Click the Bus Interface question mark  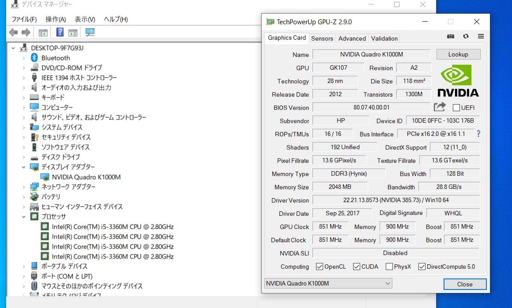point(478,133)
